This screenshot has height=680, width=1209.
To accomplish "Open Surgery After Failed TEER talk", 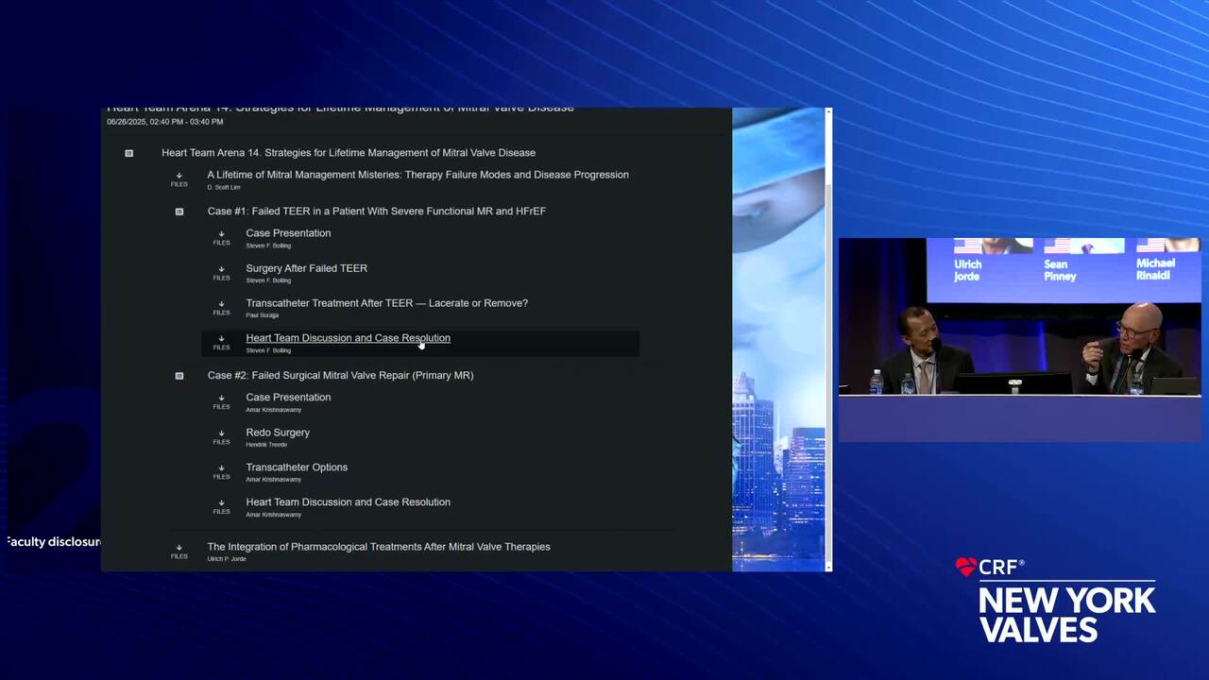I will click(x=307, y=268).
